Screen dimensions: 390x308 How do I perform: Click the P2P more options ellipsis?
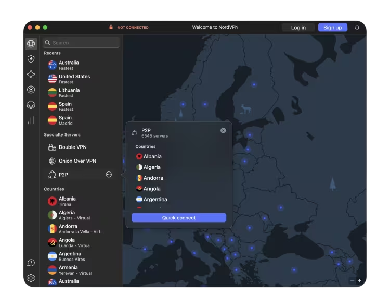[109, 175]
